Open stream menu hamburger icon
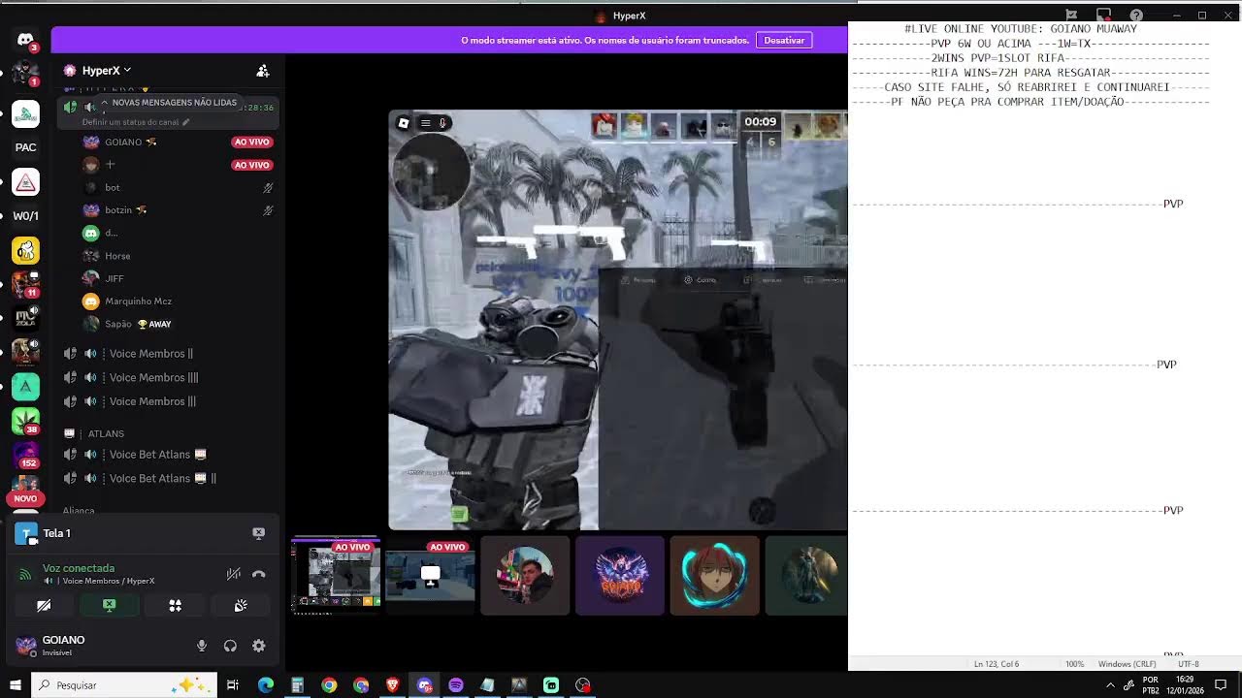This screenshot has width=1242, height=698. tap(425, 123)
